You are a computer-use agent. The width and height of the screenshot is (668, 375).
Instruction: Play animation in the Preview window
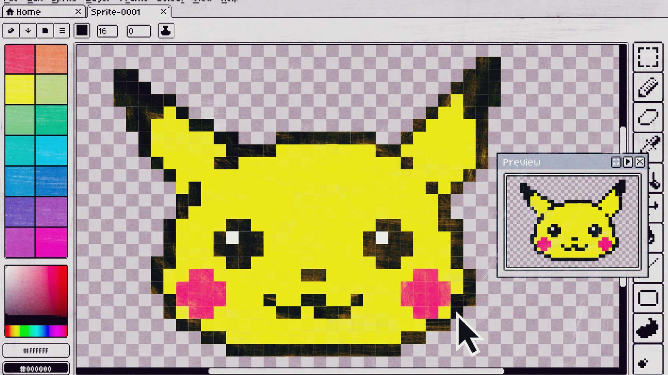[x=628, y=162]
